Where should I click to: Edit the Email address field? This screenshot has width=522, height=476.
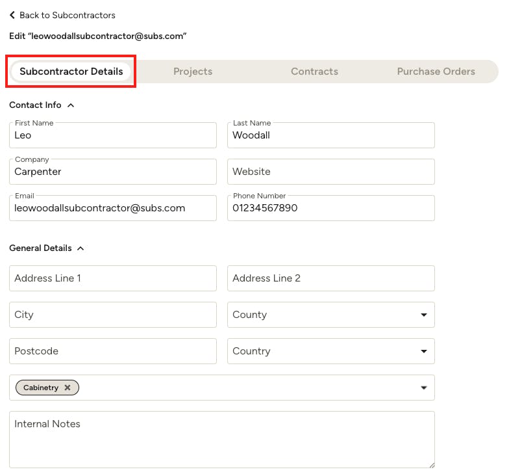pyautogui.click(x=113, y=209)
